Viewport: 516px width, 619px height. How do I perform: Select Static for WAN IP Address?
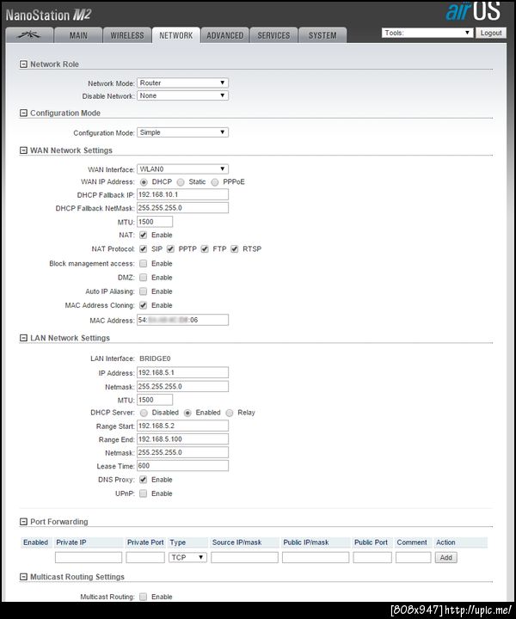click(181, 182)
